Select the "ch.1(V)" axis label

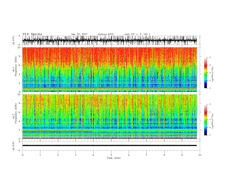coord(14,40)
